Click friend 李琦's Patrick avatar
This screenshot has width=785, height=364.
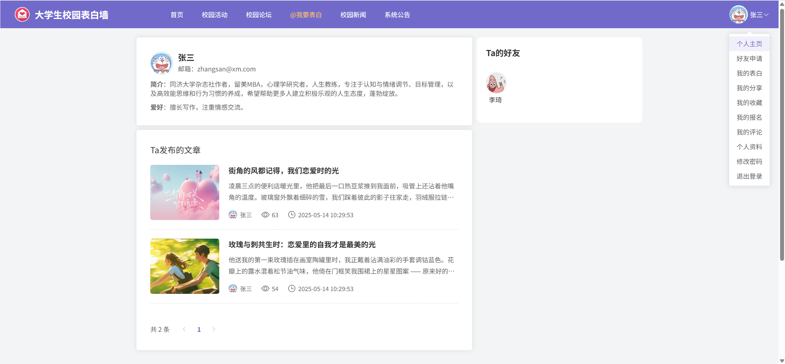point(496,83)
